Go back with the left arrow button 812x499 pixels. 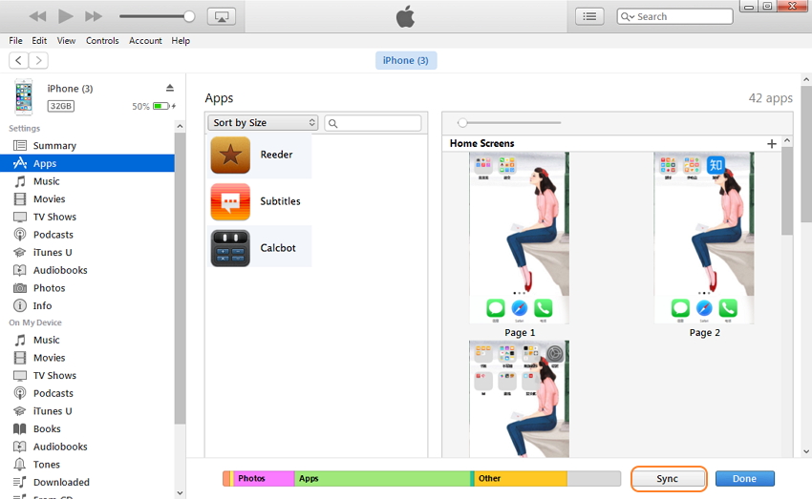coord(19,60)
